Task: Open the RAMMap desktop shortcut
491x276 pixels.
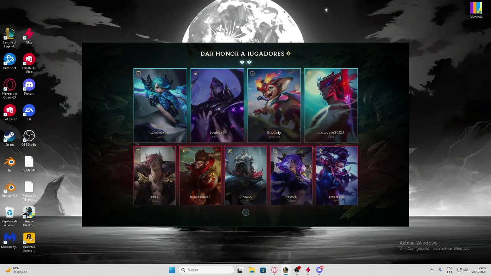Action: tap(476, 10)
